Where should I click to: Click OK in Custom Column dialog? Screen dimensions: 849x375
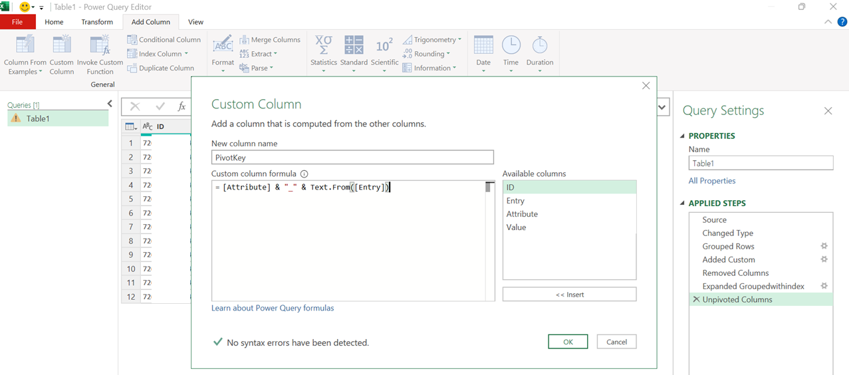pyautogui.click(x=568, y=342)
